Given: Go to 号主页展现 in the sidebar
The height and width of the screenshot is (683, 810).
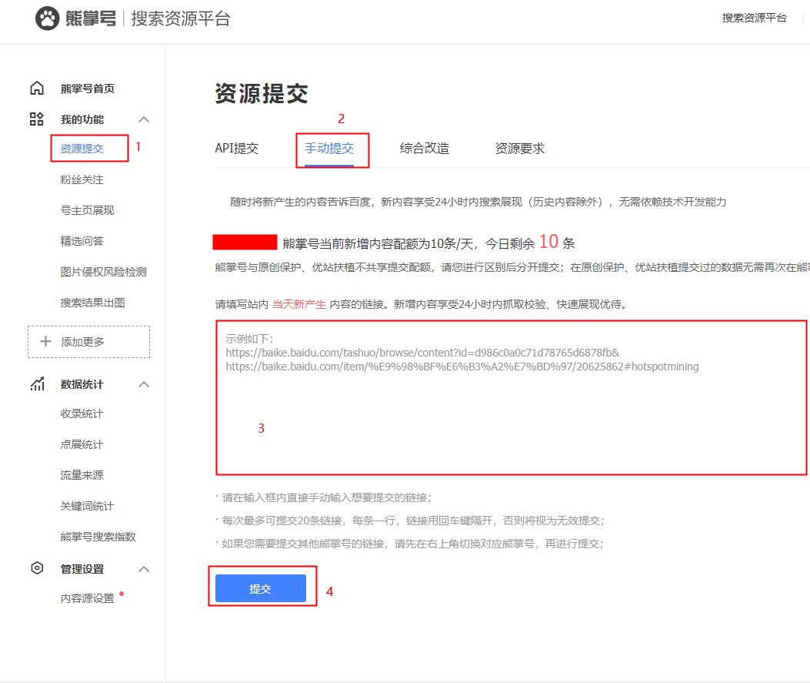Looking at the screenshot, I should coord(87,210).
